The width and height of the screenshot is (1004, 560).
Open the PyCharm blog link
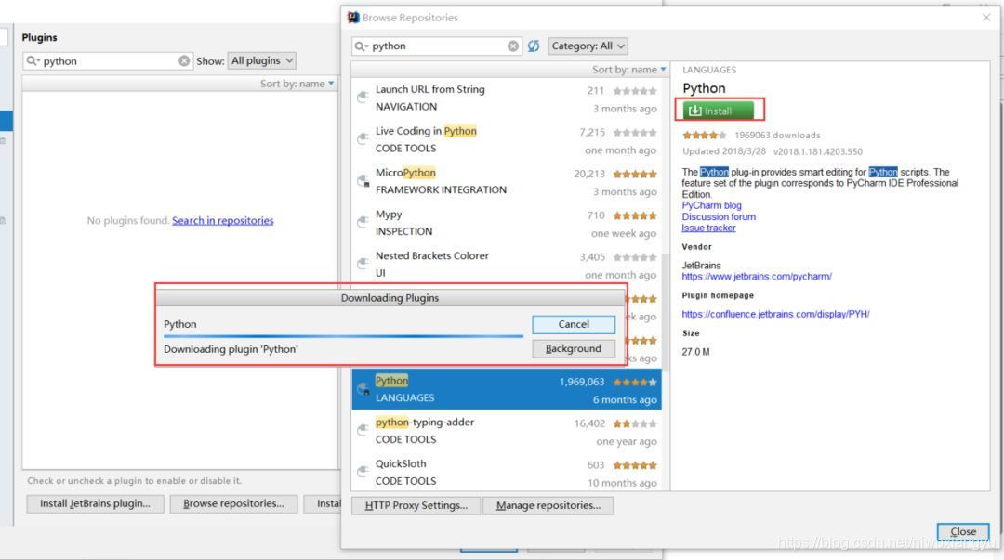tap(711, 205)
